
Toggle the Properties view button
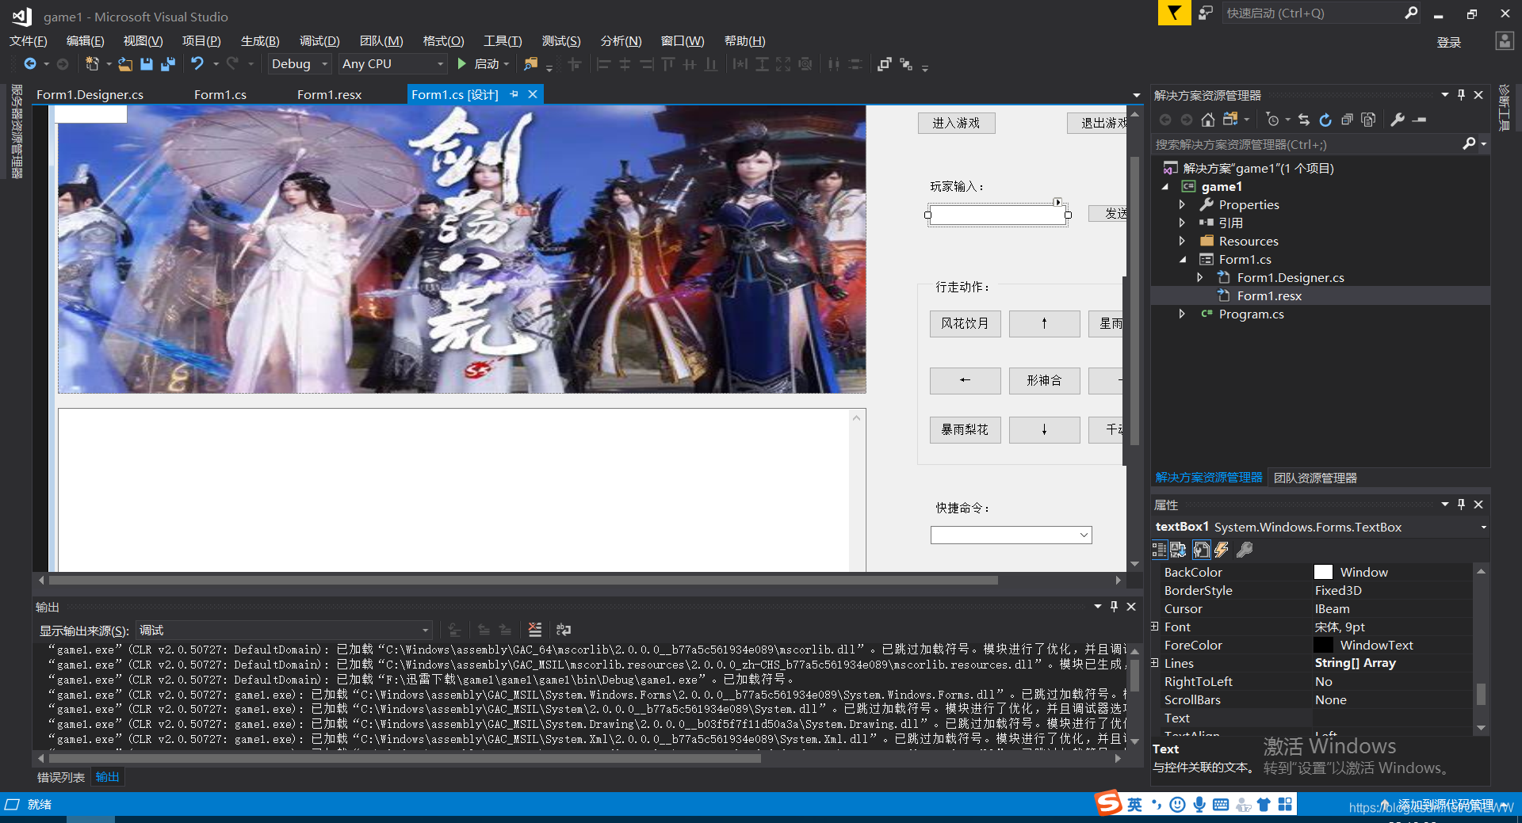[x=1201, y=550]
